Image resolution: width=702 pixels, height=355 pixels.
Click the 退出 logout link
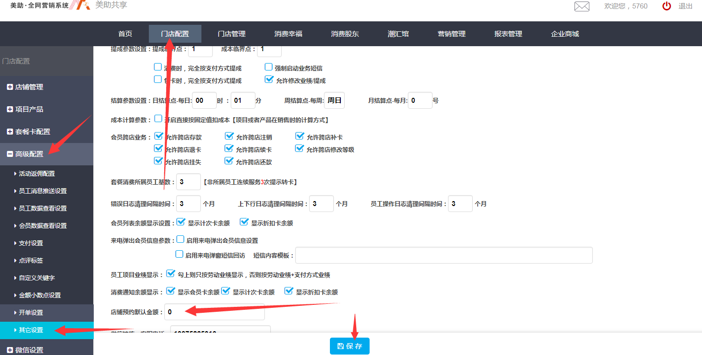(686, 6)
